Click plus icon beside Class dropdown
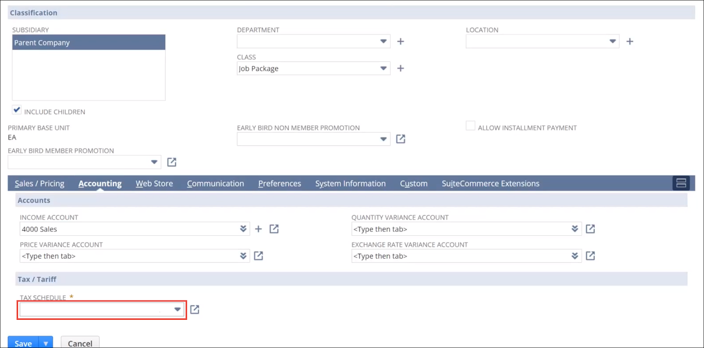This screenshot has height=348, width=704. [x=400, y=68]
